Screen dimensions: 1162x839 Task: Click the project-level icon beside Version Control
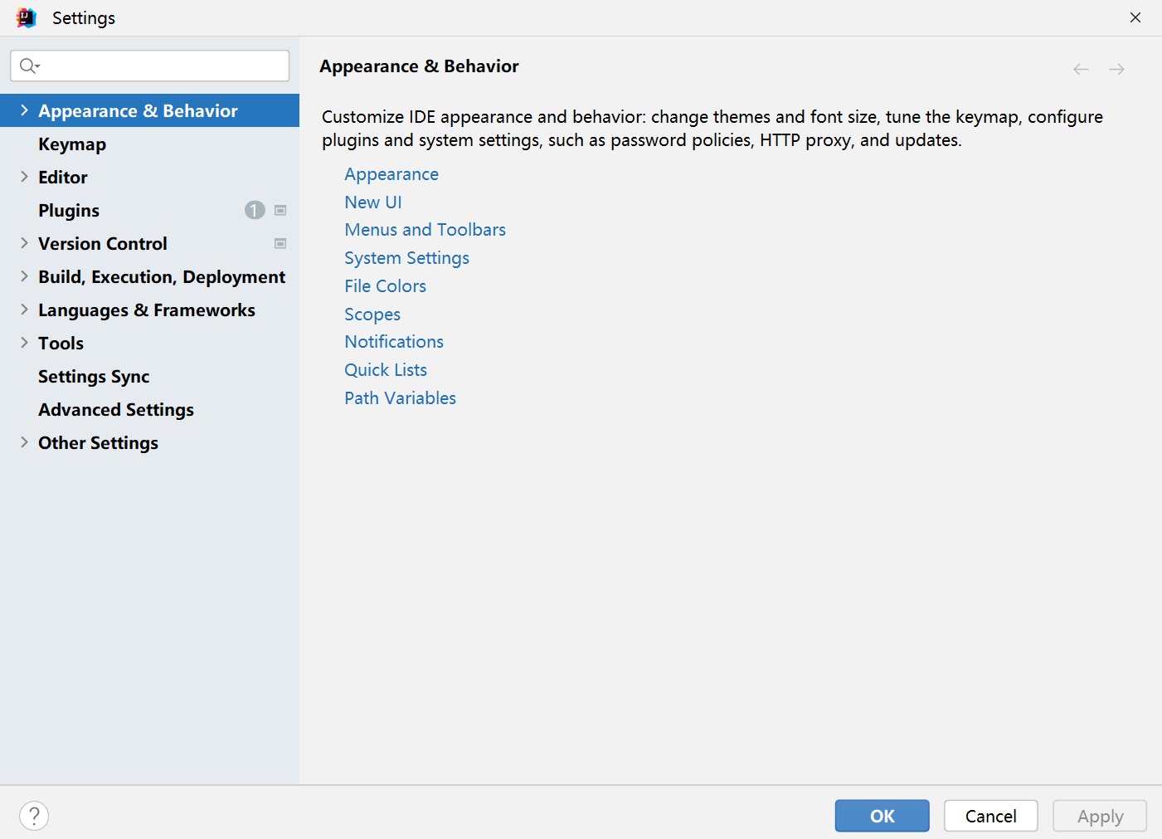click(x=280, y=244)
